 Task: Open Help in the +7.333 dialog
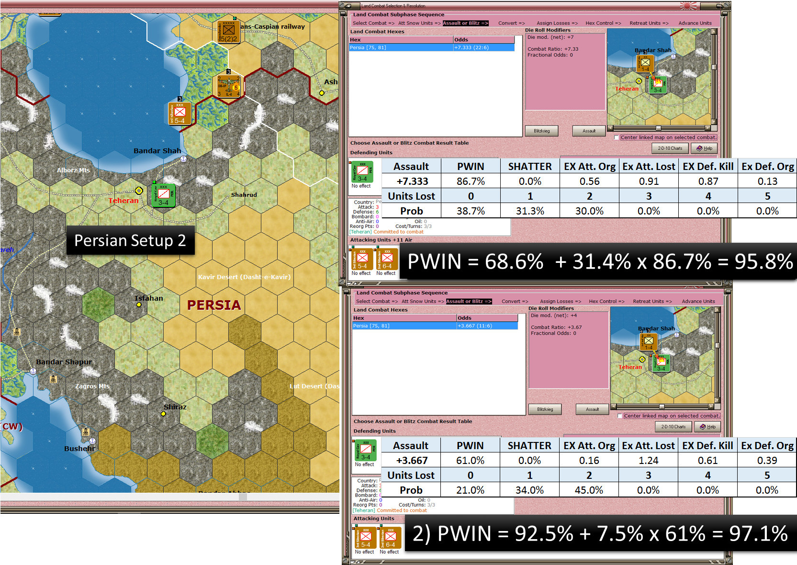tap(704, 148)
